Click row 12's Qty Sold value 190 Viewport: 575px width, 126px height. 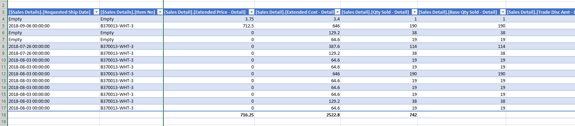379,74
